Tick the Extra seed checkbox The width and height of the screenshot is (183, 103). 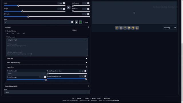[83, 22]
